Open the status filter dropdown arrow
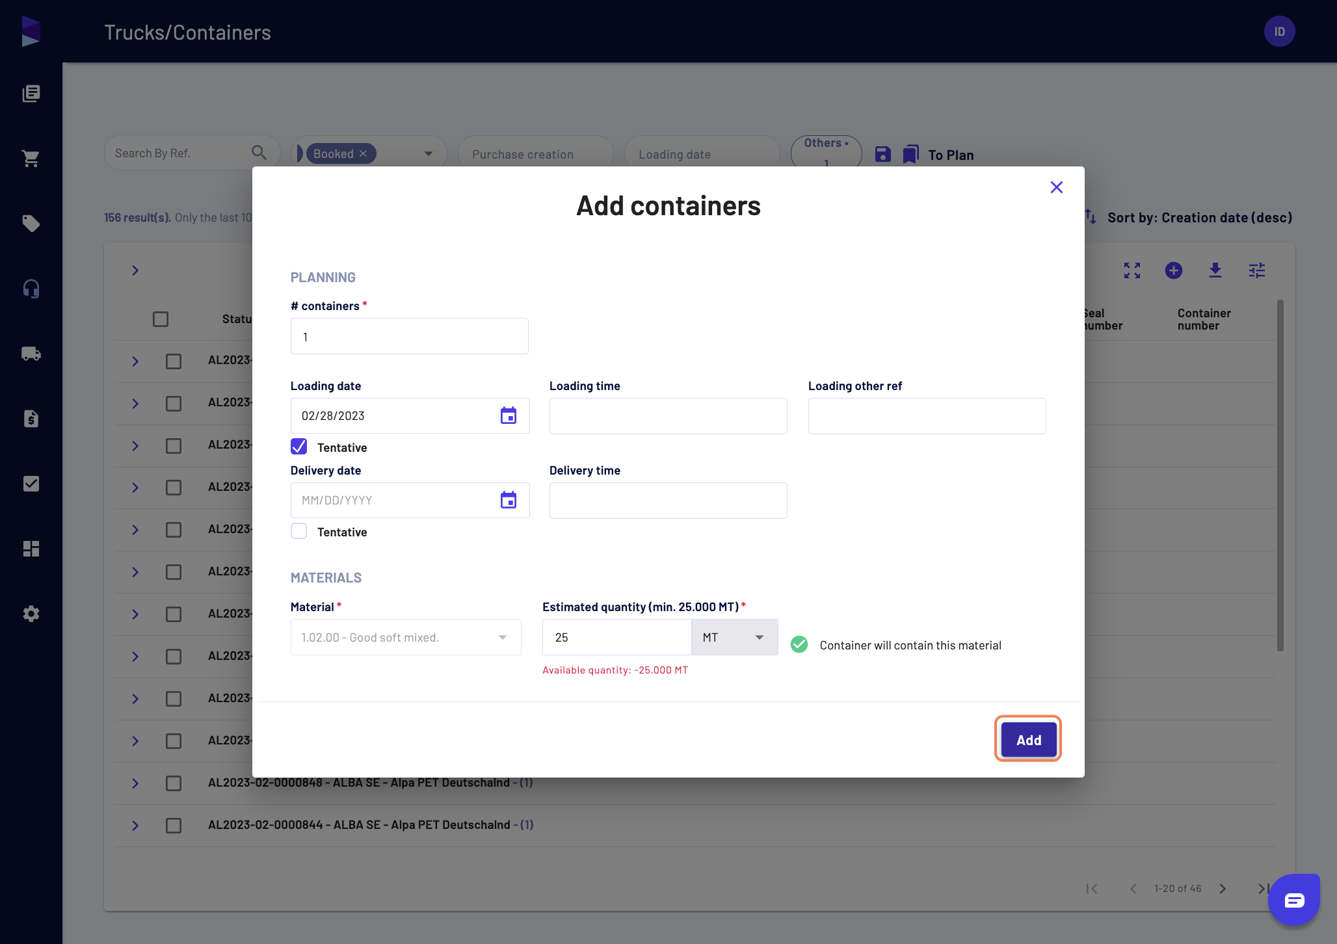Viewport: 1337px width, 944px height. tap(429, 153)
